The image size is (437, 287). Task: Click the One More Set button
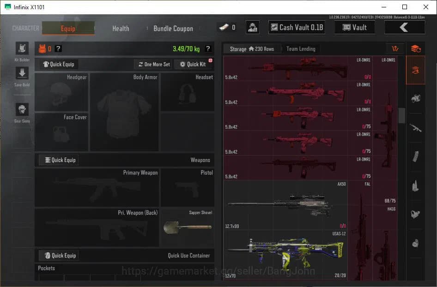pos(152,64)
